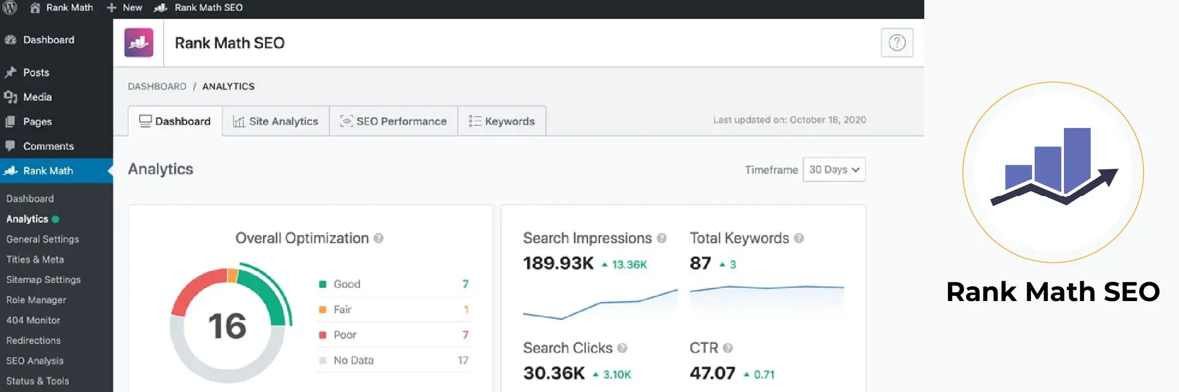Click the WordPress logo in admin bar

(10, 7)
